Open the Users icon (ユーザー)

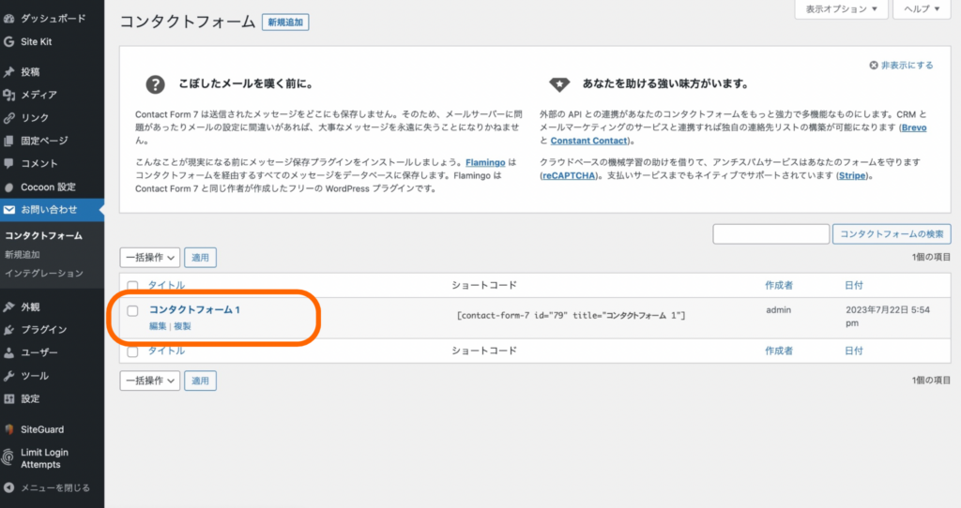click(x=9, y=352)
